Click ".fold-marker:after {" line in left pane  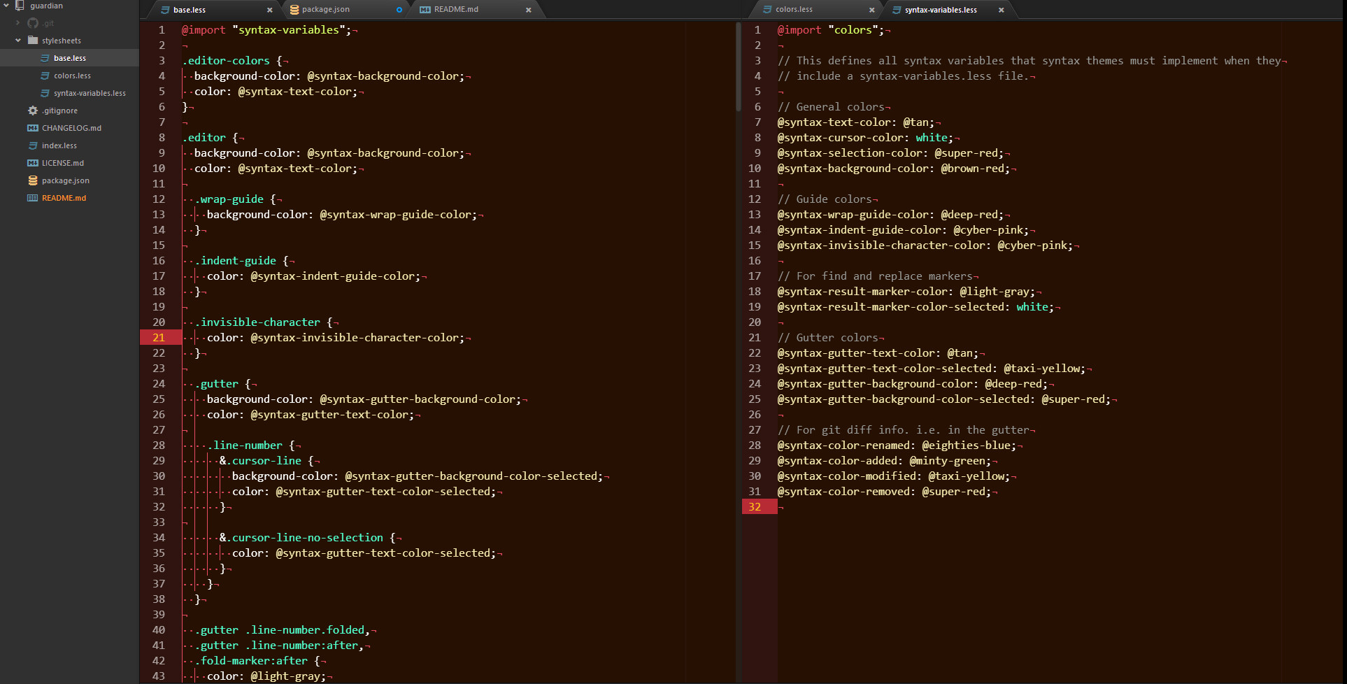tap(257, 661)
